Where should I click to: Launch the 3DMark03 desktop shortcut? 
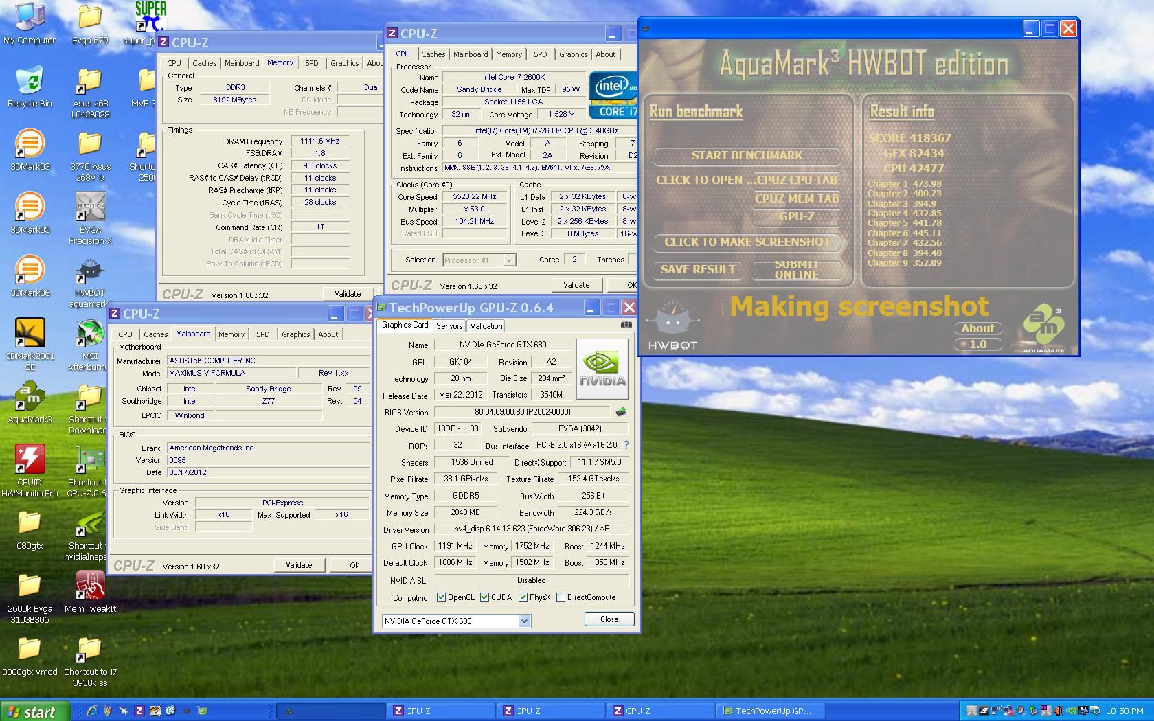point(30,150)
